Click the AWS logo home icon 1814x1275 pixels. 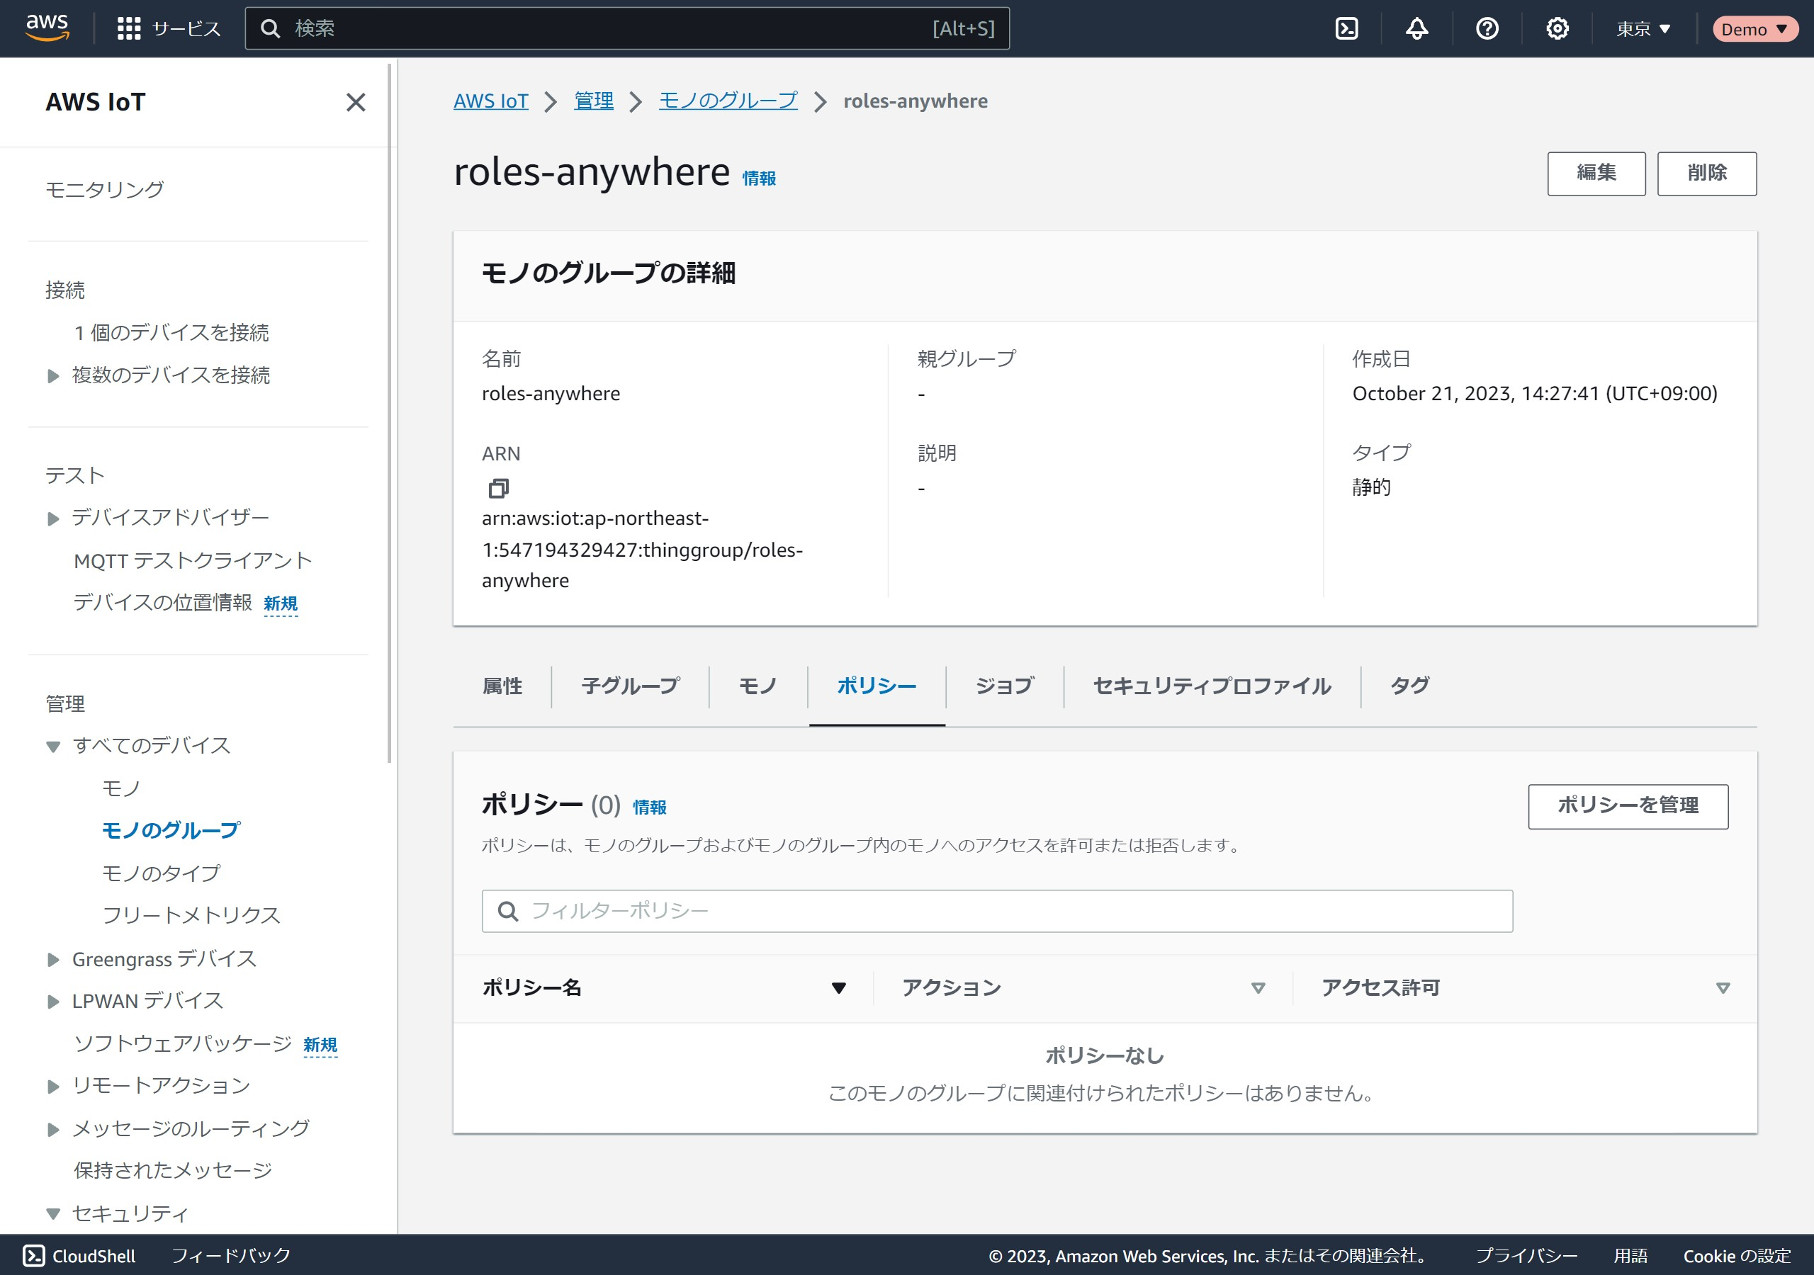47,28
